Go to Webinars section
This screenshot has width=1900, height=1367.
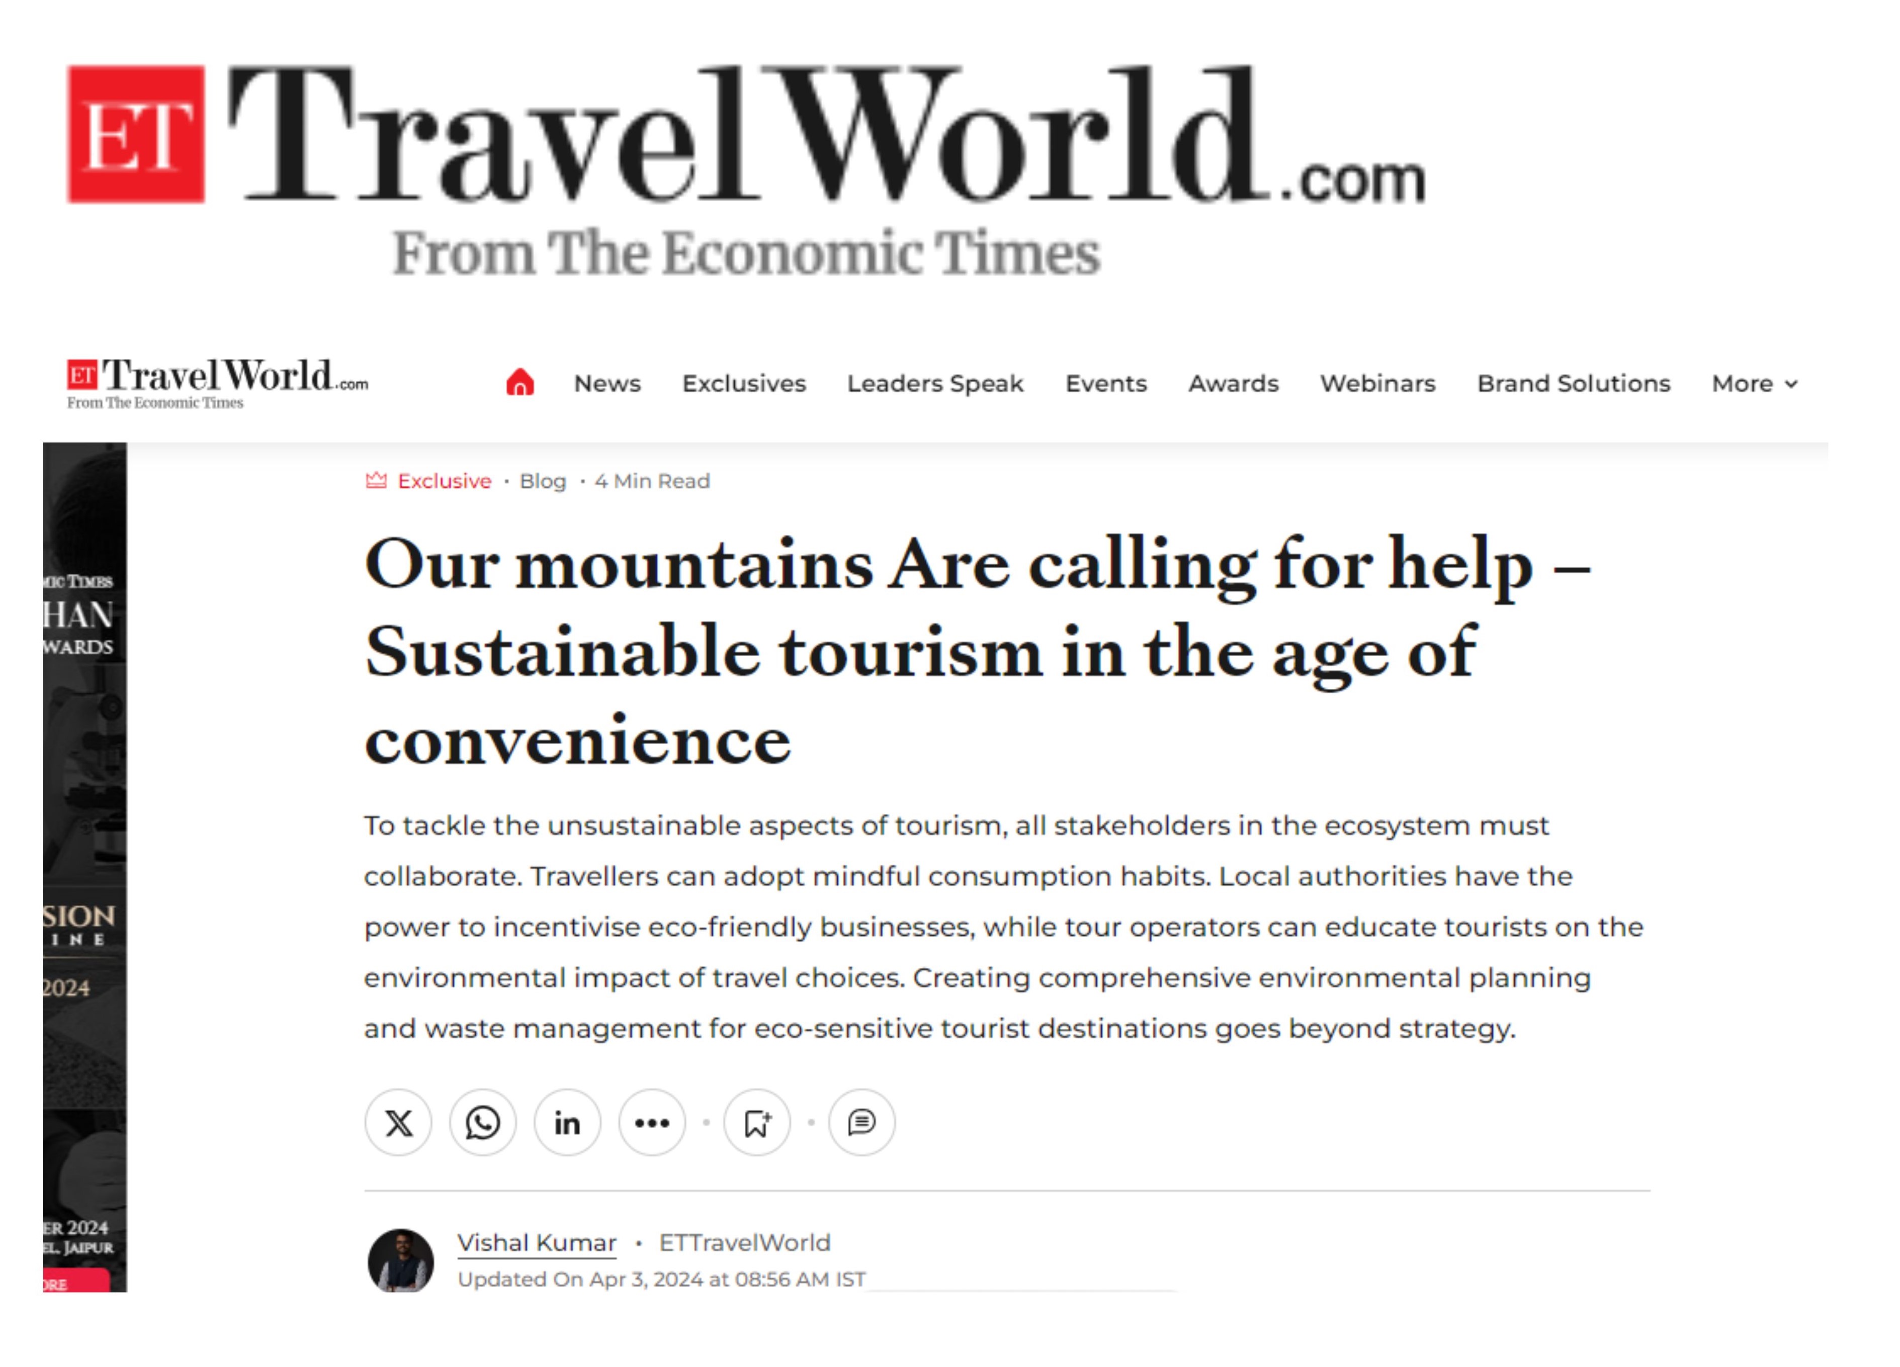pyautogui.click(x=1378, y=384)
